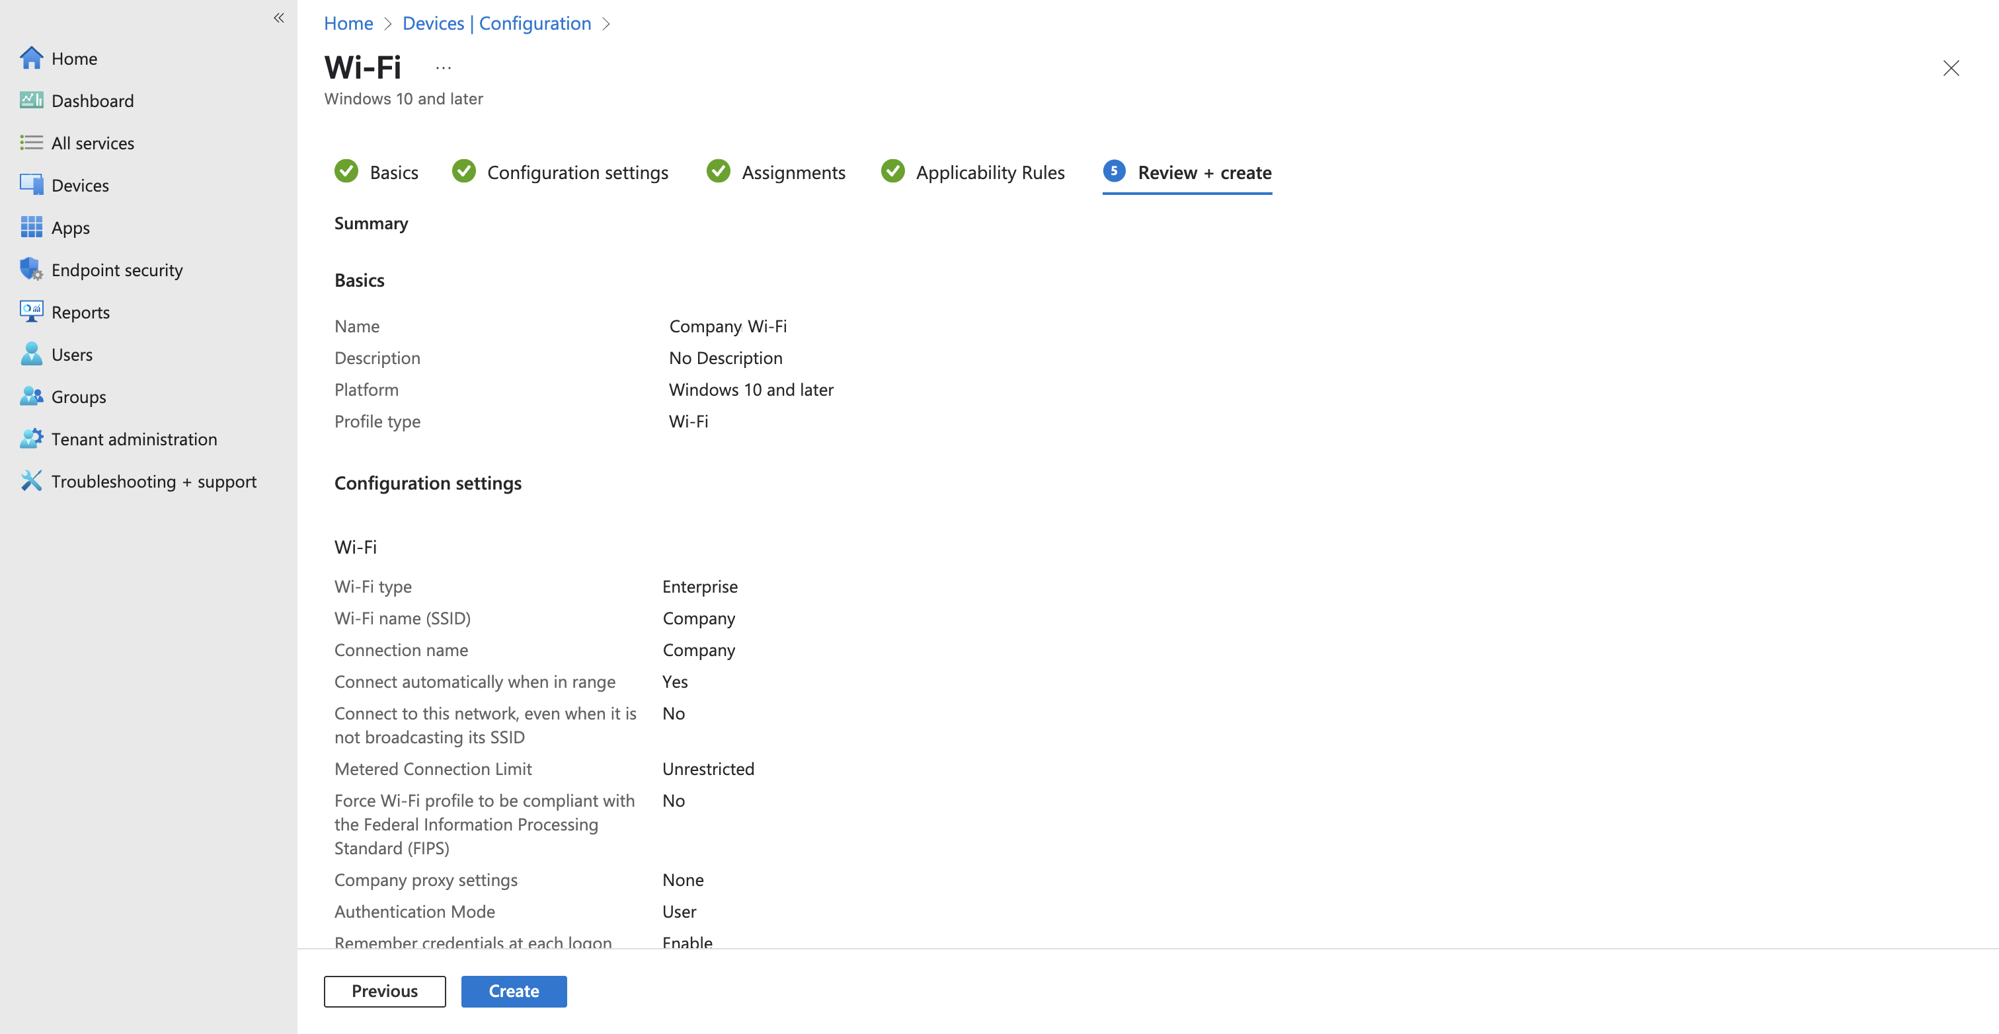Click the 'Summary' heading

(x=371, y=223)
